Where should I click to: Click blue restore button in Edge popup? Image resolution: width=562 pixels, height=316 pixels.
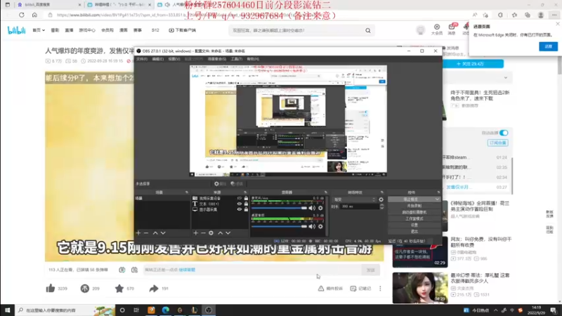click(x=548, y=46)
